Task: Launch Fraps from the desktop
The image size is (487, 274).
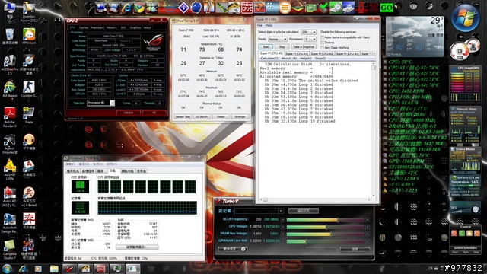Action: click(29, 116)
